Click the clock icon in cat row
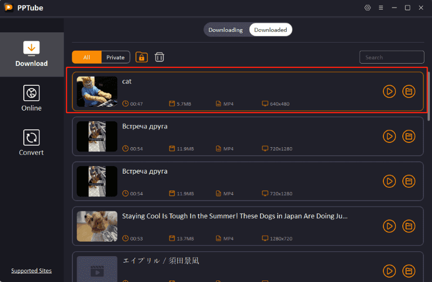The width and height of the screenshot is (432, 282). 125,104
